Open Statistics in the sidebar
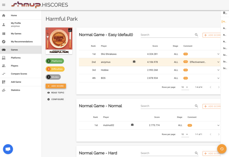The width and height of the screenshot is (229, 157). pos(21,90)
